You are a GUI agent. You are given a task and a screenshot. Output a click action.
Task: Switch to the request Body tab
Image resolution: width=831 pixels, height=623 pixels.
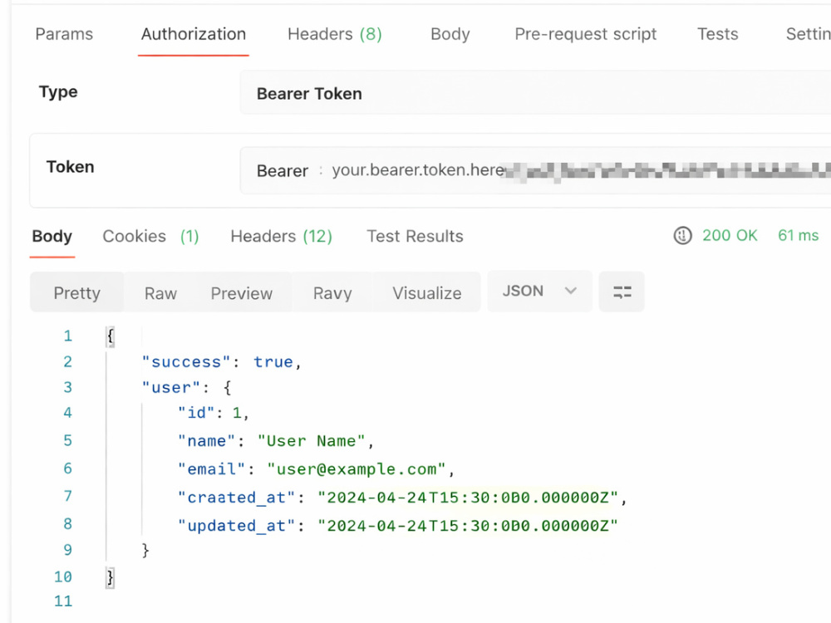click(x=450, y=34)
